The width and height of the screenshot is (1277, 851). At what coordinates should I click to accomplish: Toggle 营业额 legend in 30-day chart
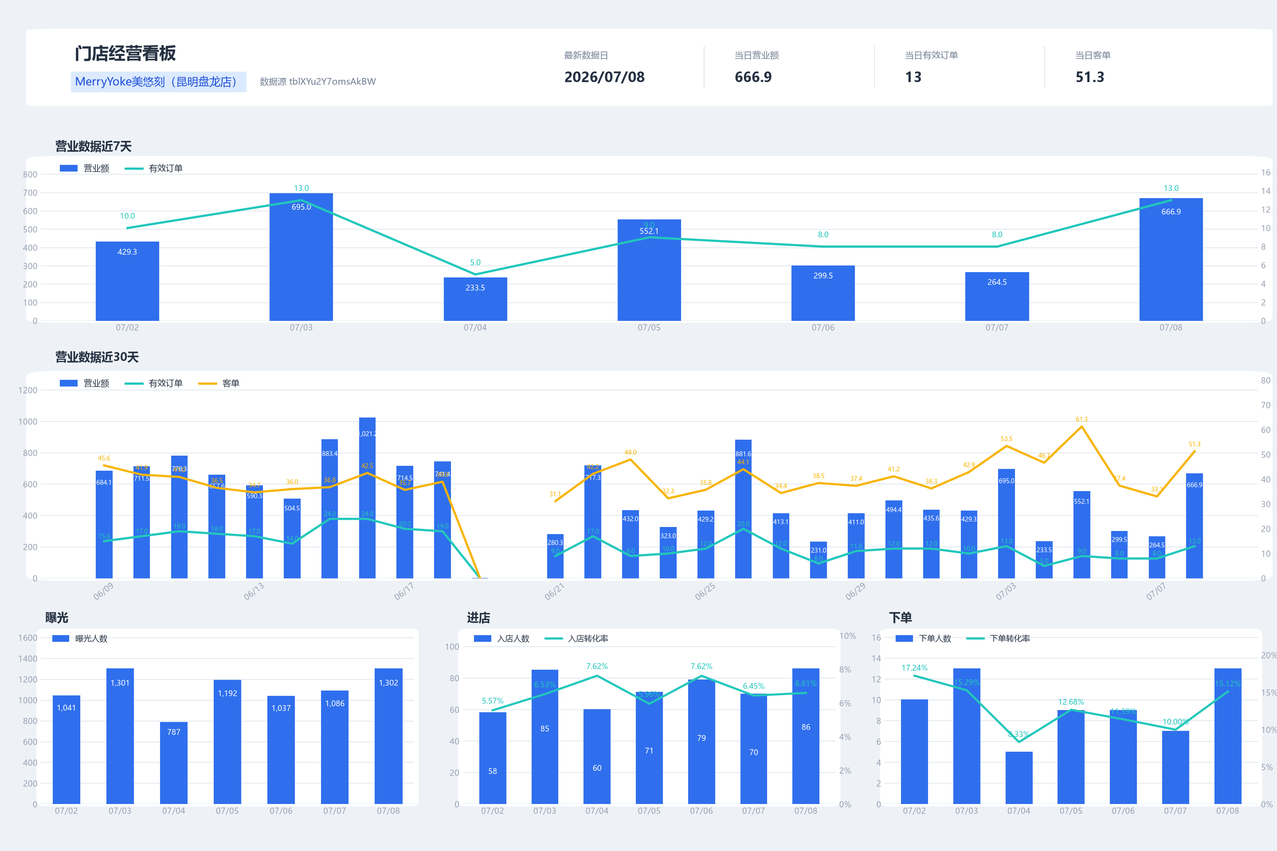pyautogui.click(x=84, y=383)
